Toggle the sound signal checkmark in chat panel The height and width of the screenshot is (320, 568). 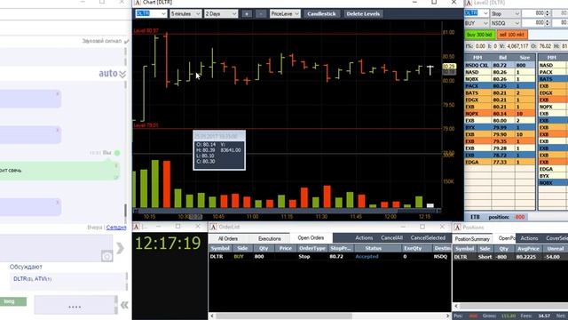(x=126, y=42)
